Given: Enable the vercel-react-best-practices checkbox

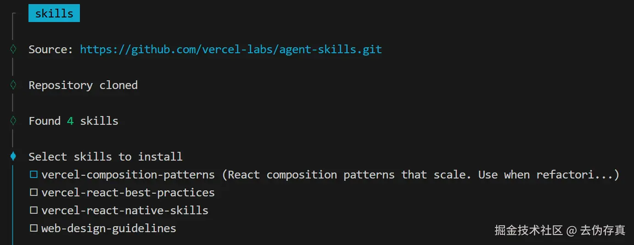Looking at the screenshot, I should (34, 193).
